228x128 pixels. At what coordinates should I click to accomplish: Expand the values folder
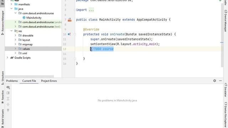tap(15, 49)
